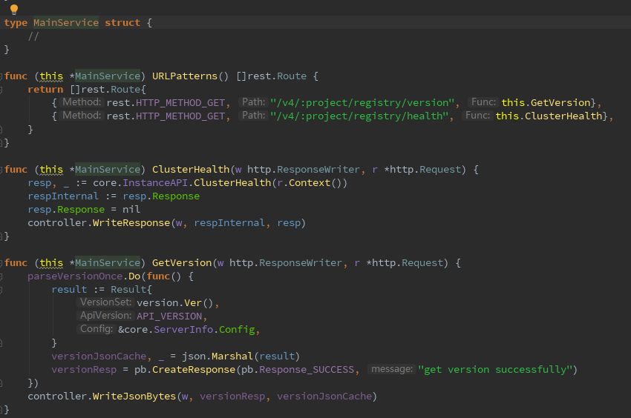Image resolution: width=631 pixels, height=418 pixels.
Task: Click the 'URLPatterns' function name
Action: [x=184, y=76]
